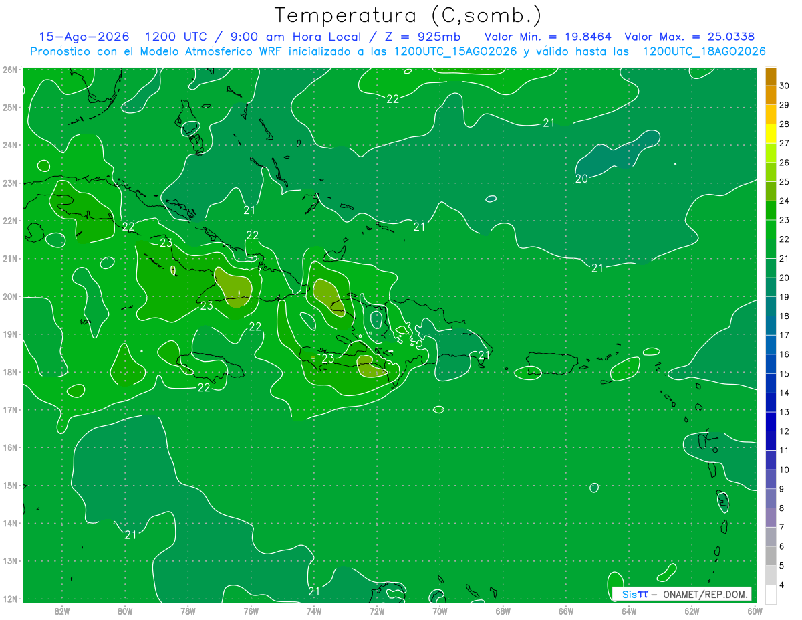Click the '17N' latitude axis label

coord(10,410)
